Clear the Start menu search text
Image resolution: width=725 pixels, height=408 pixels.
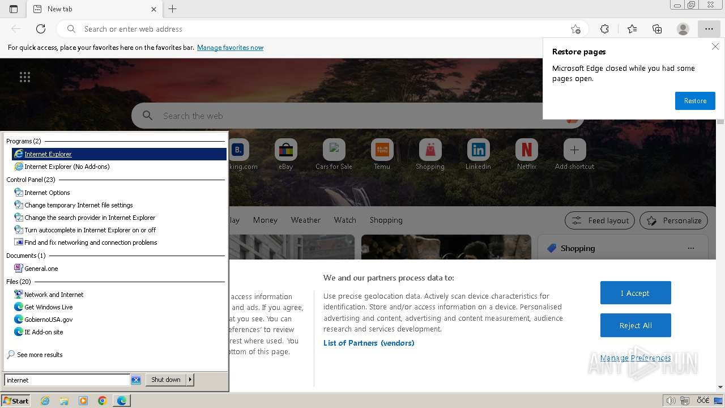coord(136,380)
